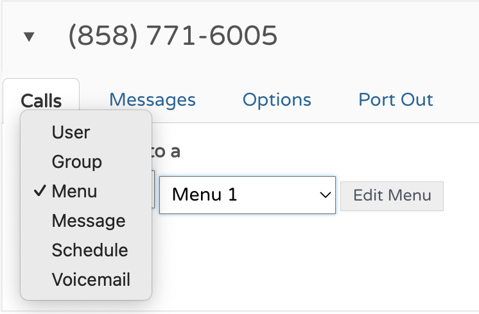
Task: Select the checked Menu option
Action: 74,192
